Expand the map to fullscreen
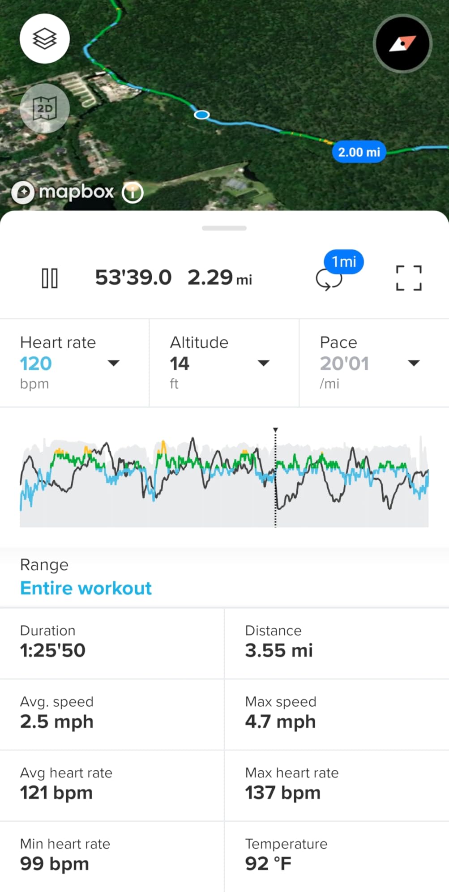The width and height of the screenshot is (449, 892). tap(409, 277)
